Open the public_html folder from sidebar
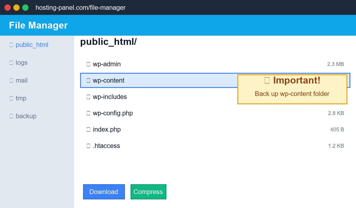This screenshot has height=208, width=356. pyautogui.click(x=33, y=45)
